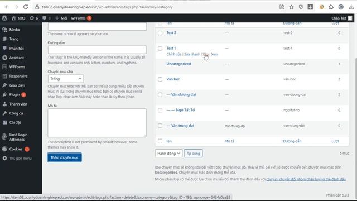Collapse the menu with Thu gọn menu
The height and width of the screenshot is (201, 357).
[21, 158]
